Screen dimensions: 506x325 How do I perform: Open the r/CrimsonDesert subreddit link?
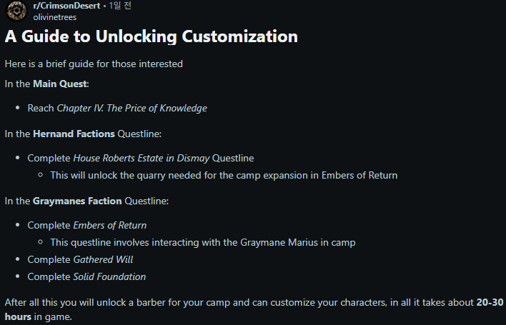point(67,6)
